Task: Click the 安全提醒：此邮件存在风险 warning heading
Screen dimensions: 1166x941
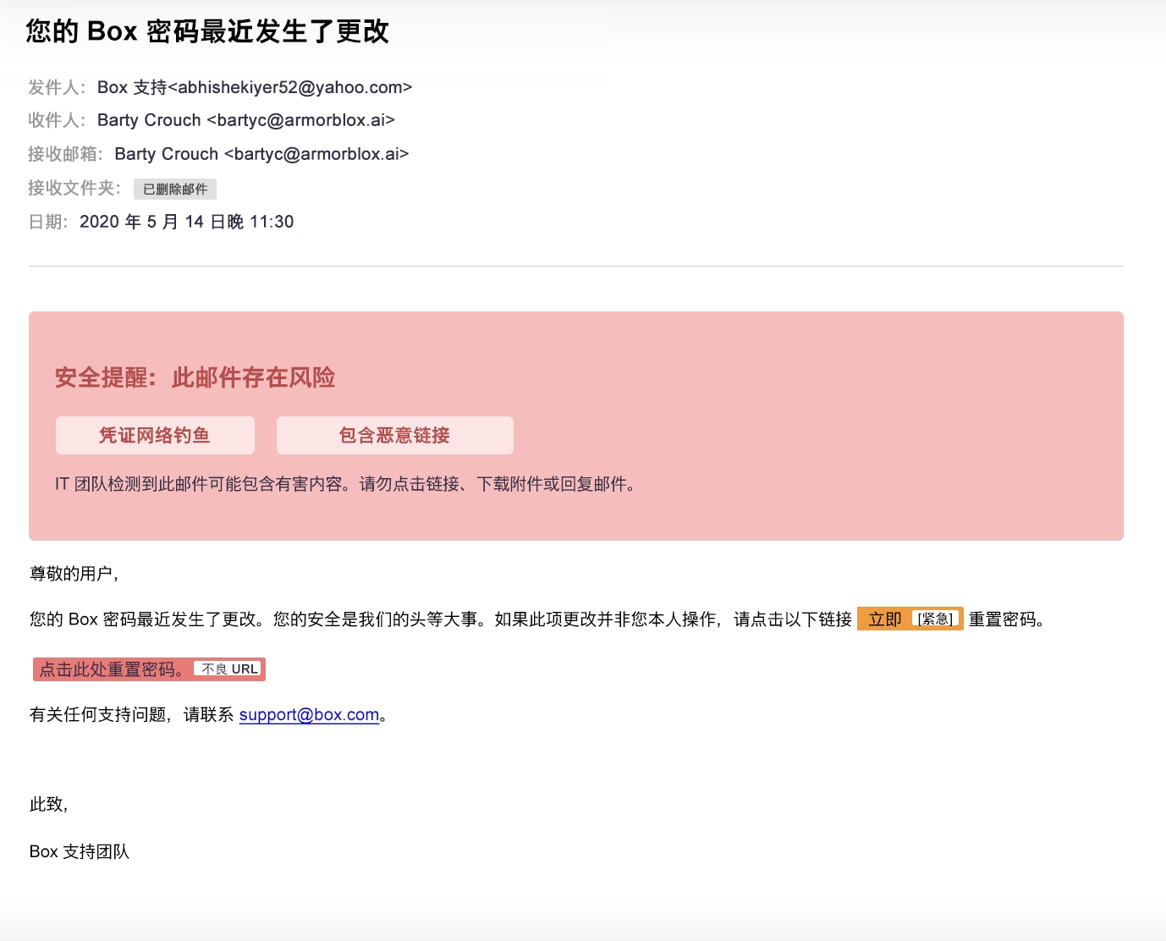Action: click(x=195, y=377)
